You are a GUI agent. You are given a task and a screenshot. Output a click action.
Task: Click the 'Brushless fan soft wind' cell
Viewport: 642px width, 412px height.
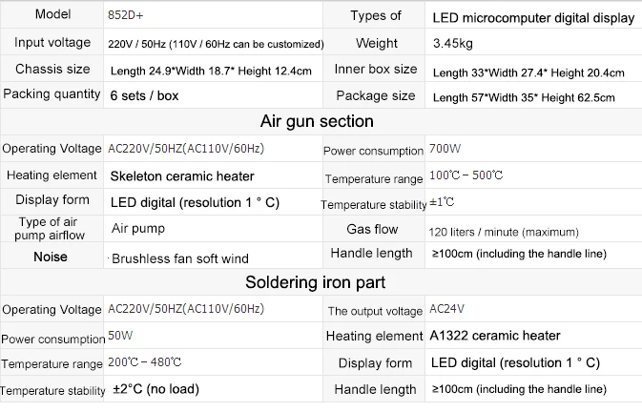tap(180, 257)
